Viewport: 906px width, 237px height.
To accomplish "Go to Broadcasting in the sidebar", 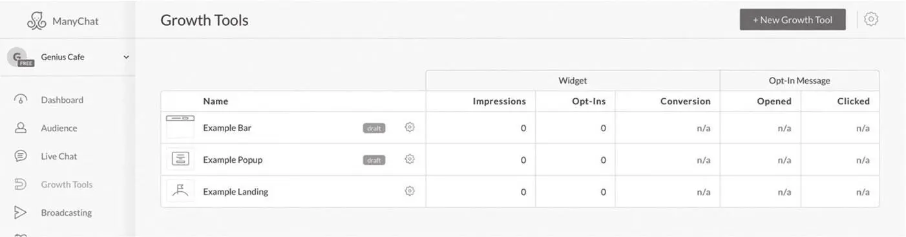I will click(67, 212).
